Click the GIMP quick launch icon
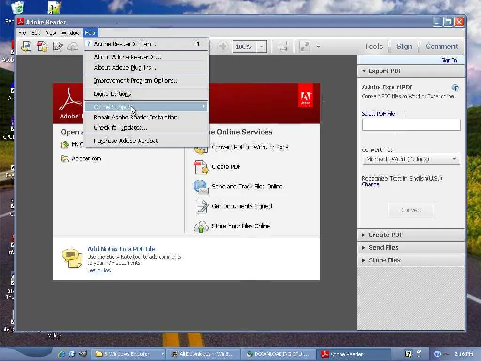481x361 pixels. [83, 354]
